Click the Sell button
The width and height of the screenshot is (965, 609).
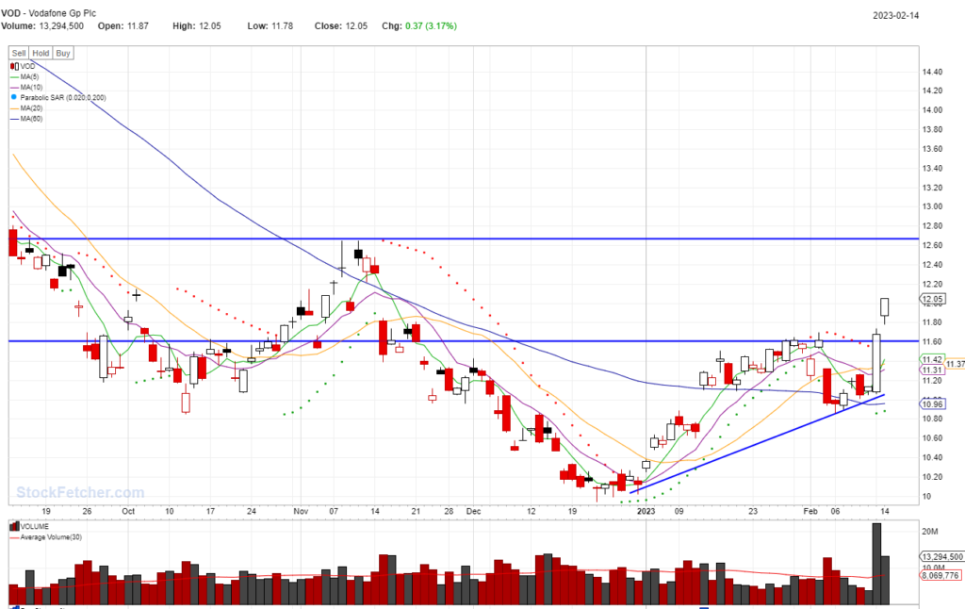[x=19, y=53]
